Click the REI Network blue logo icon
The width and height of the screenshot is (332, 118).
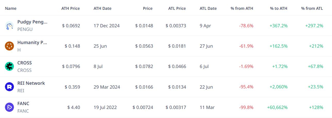tap(9, 87)
